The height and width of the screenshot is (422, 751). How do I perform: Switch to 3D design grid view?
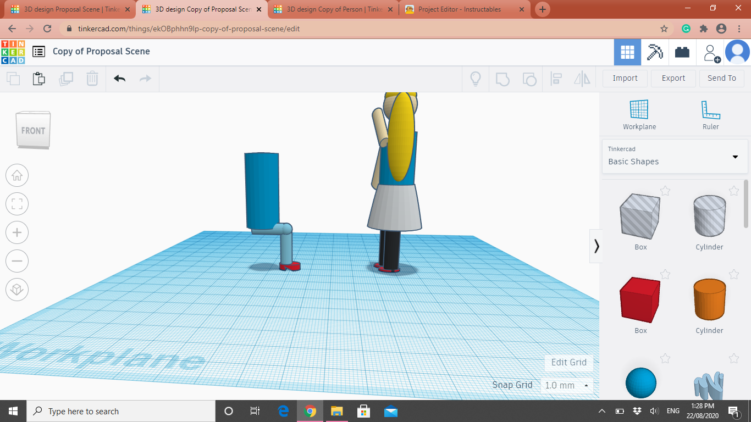627,52
